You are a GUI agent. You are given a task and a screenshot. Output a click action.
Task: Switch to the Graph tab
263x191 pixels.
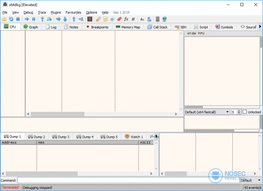click(31, 27)
